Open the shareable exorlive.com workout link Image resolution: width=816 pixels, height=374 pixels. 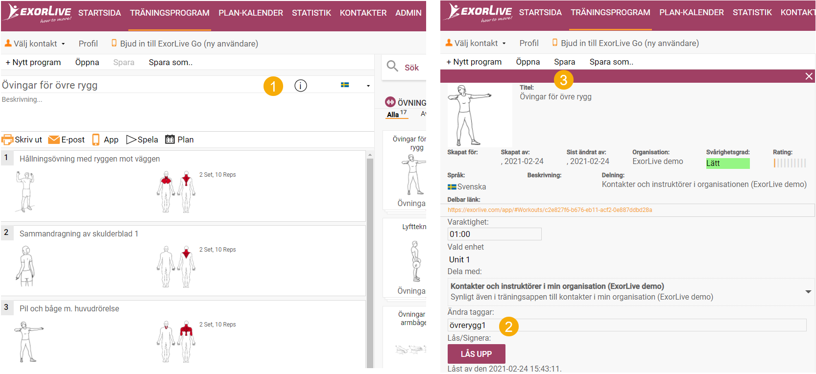[x=550, y=210]
